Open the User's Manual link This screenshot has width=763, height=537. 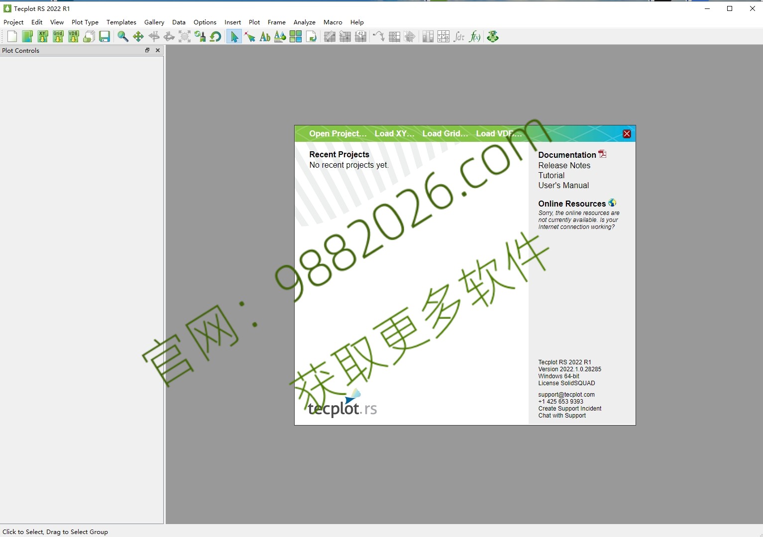click(x=563, y=185)
